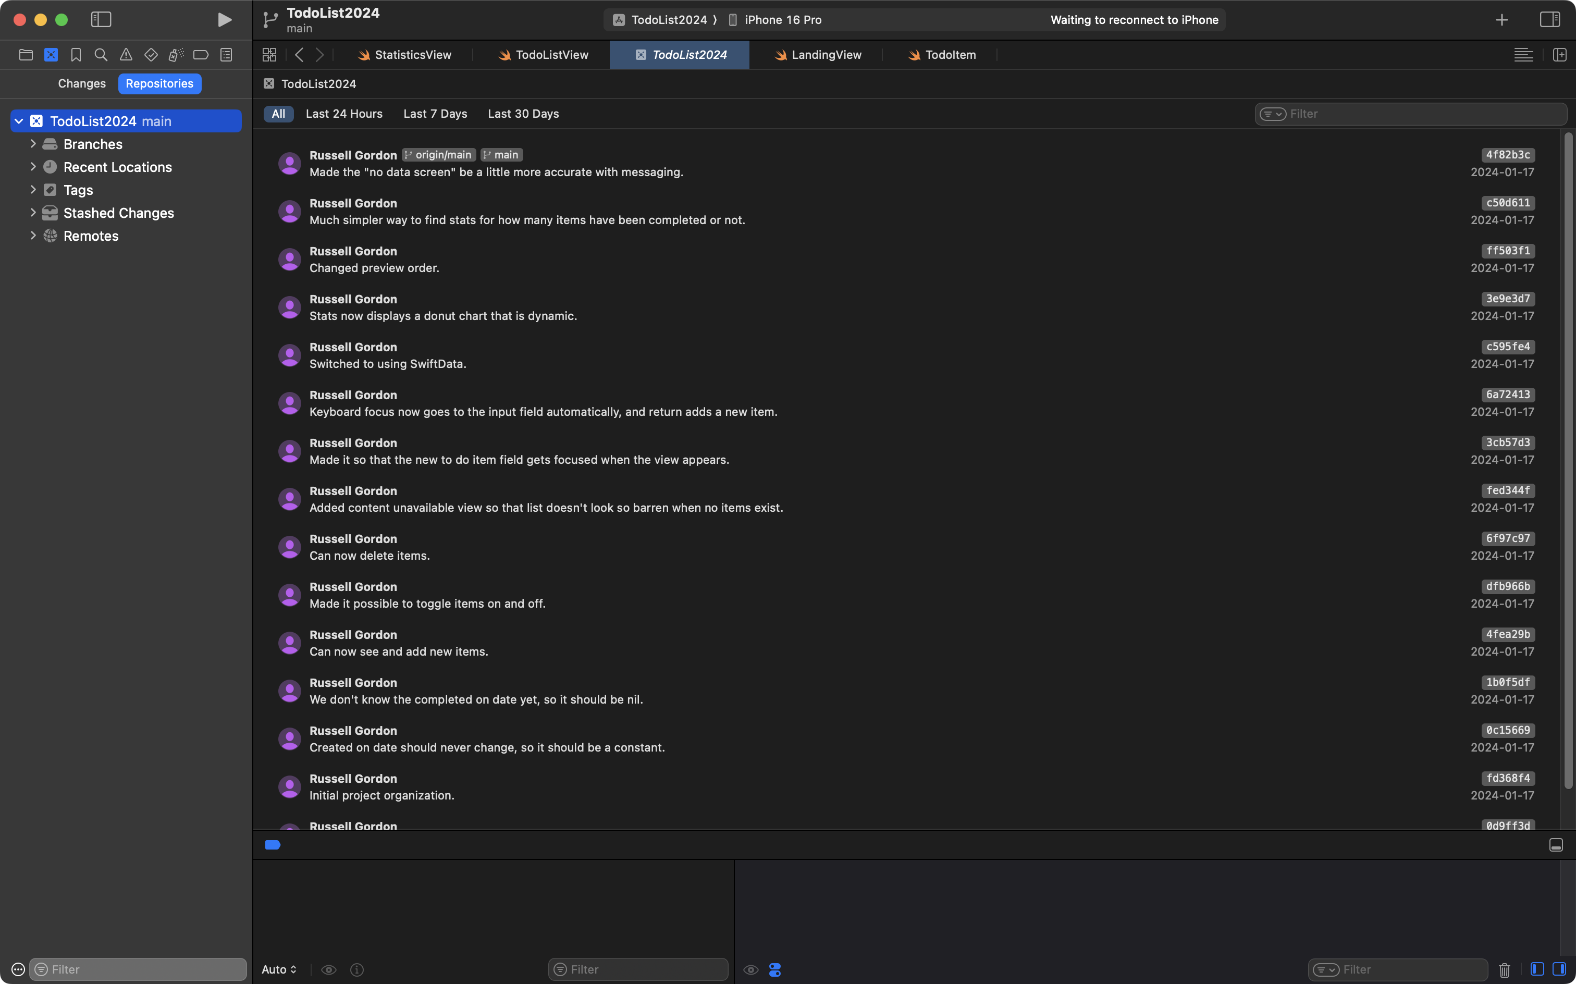The width and height of the screenshot is (1576, 984).
Task: Toggle the left navigator sidebar
Action: click(x=101, y=19)
